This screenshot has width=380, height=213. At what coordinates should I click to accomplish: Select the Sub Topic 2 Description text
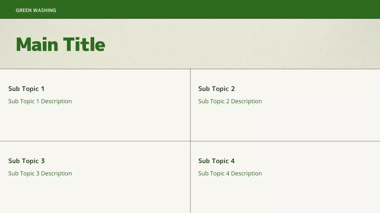point(230,101)
